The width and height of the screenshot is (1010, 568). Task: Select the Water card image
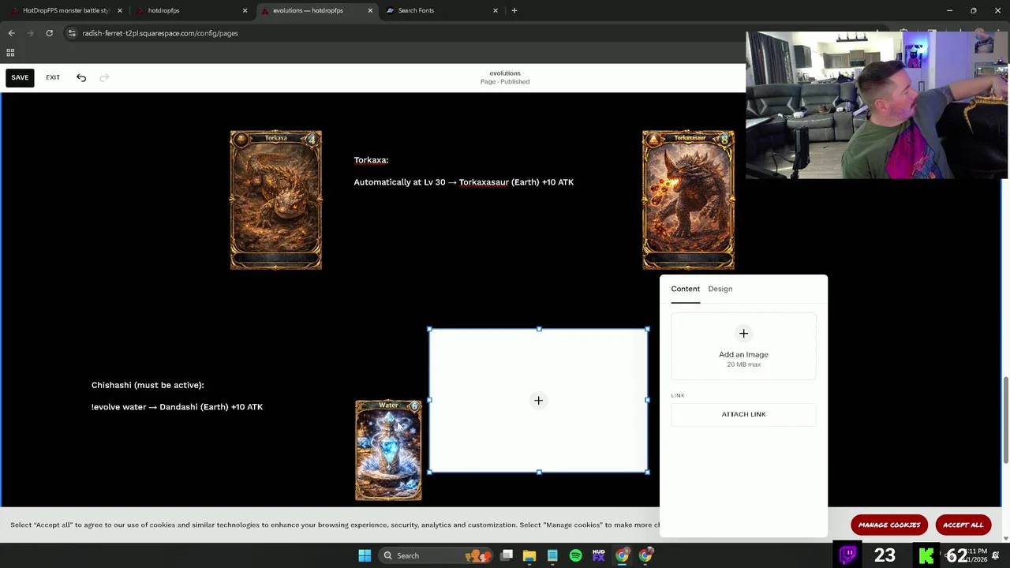388,450
